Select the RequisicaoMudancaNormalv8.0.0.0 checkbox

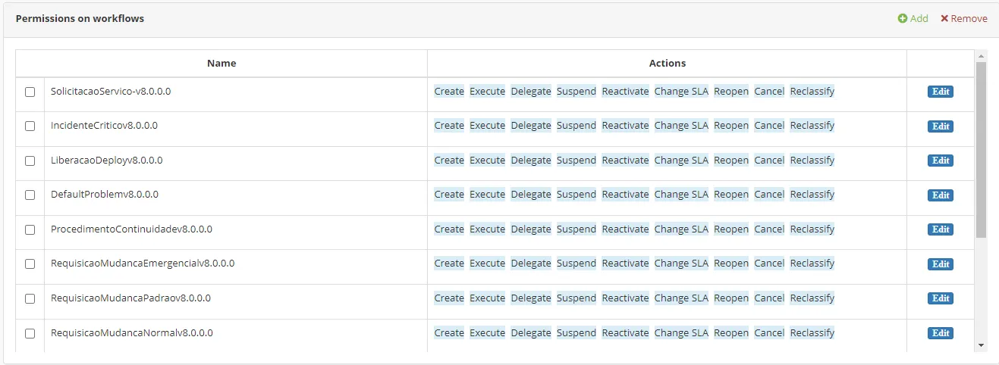click(x=30, y=333)
